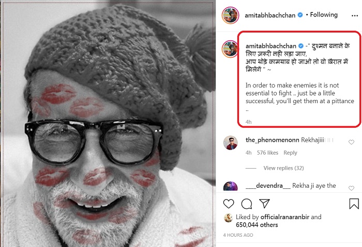
Task: Click the verified badge in the post header
Action: [x=300, y=15]
